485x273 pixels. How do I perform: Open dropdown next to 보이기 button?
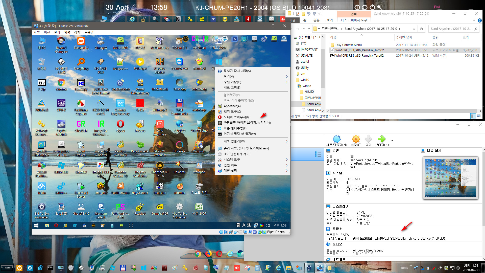point(392,141)
